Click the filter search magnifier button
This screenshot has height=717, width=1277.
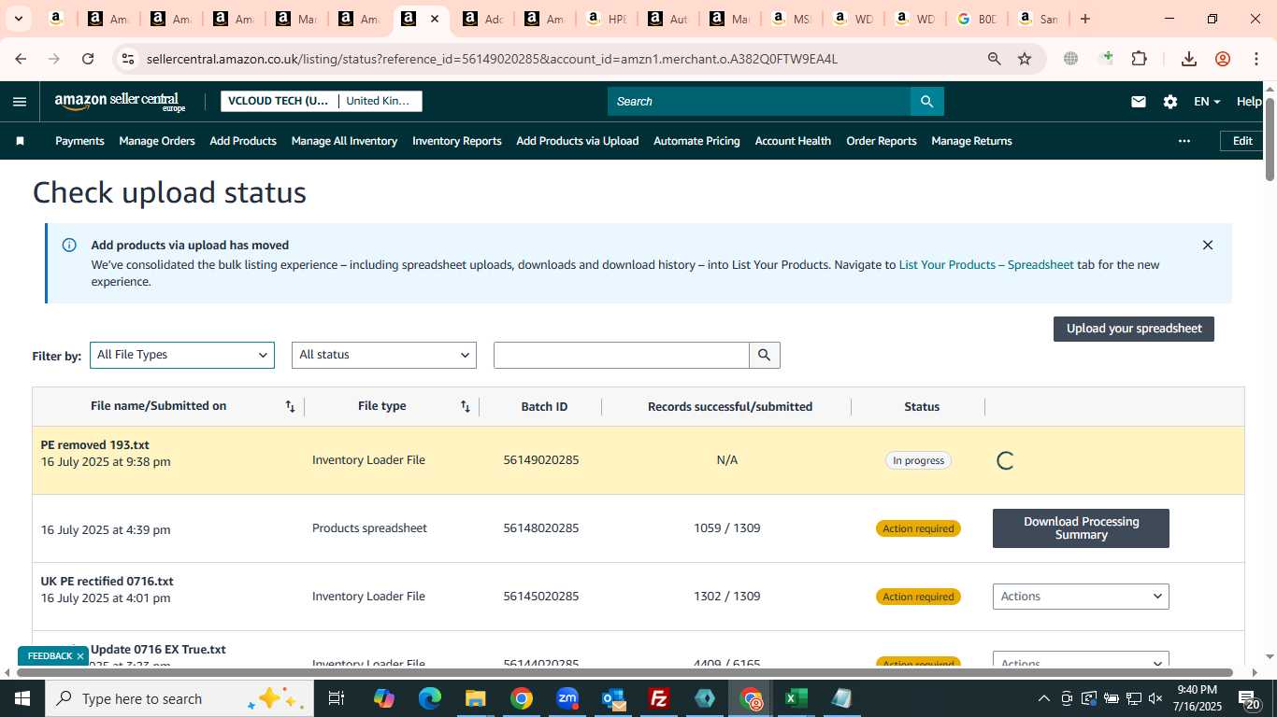click(765, 355)
